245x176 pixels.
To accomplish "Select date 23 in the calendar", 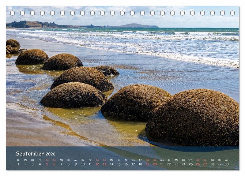I will [x=176, y=164].
